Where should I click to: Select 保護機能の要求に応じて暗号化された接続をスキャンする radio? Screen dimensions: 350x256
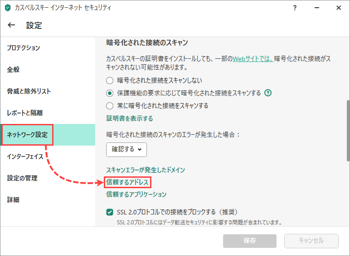coord(110,93)
